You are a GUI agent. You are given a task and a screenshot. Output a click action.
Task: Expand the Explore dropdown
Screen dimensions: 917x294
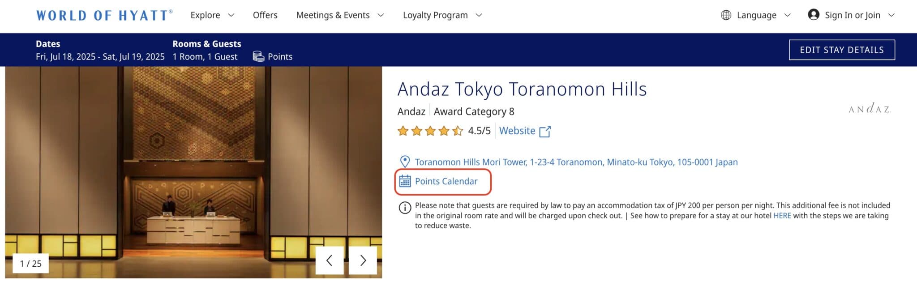click(212, 15)
